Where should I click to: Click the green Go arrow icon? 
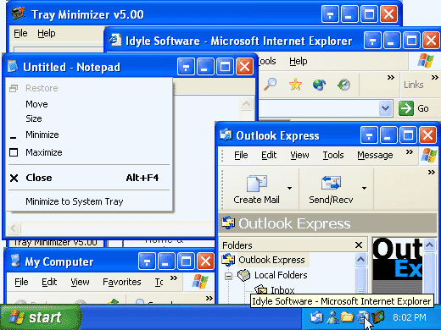click(406, 108)
